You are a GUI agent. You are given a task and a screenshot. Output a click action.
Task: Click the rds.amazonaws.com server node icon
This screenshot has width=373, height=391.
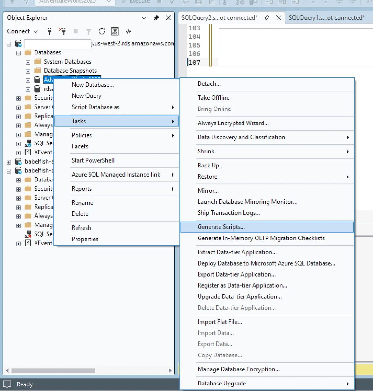pos(19,44)
